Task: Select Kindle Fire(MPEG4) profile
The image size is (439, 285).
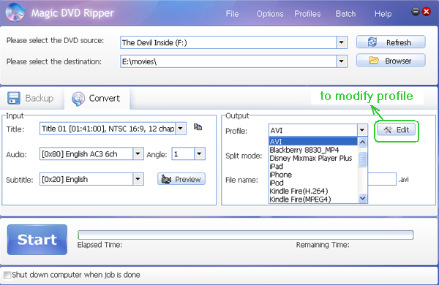Action: [313, 199]
